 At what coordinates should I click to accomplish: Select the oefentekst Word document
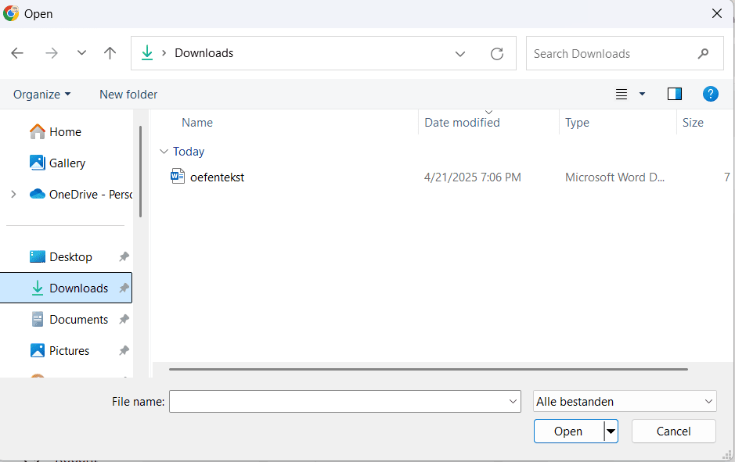coord(217,177)
